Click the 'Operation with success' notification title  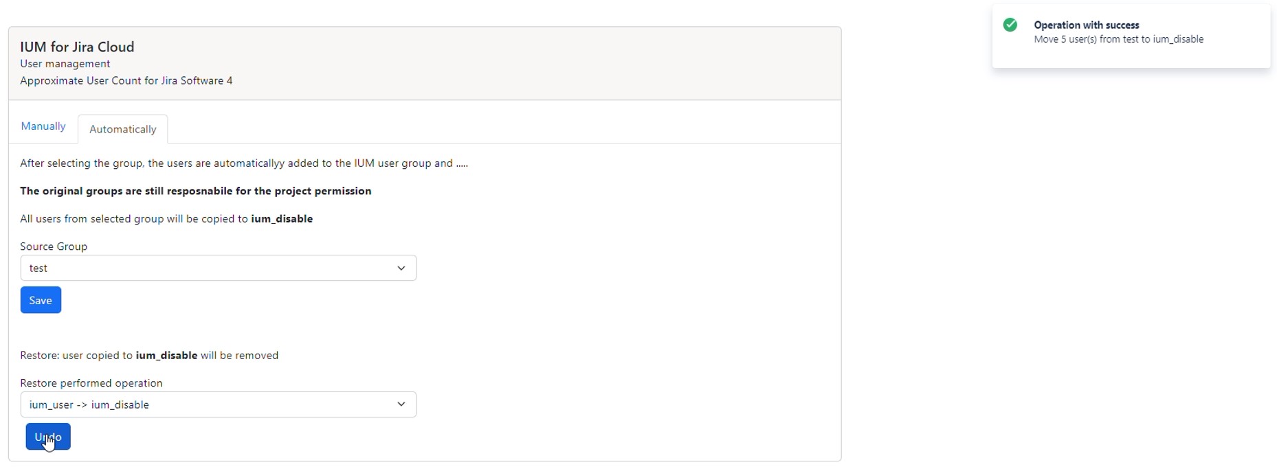click(x=1086, y=25)
